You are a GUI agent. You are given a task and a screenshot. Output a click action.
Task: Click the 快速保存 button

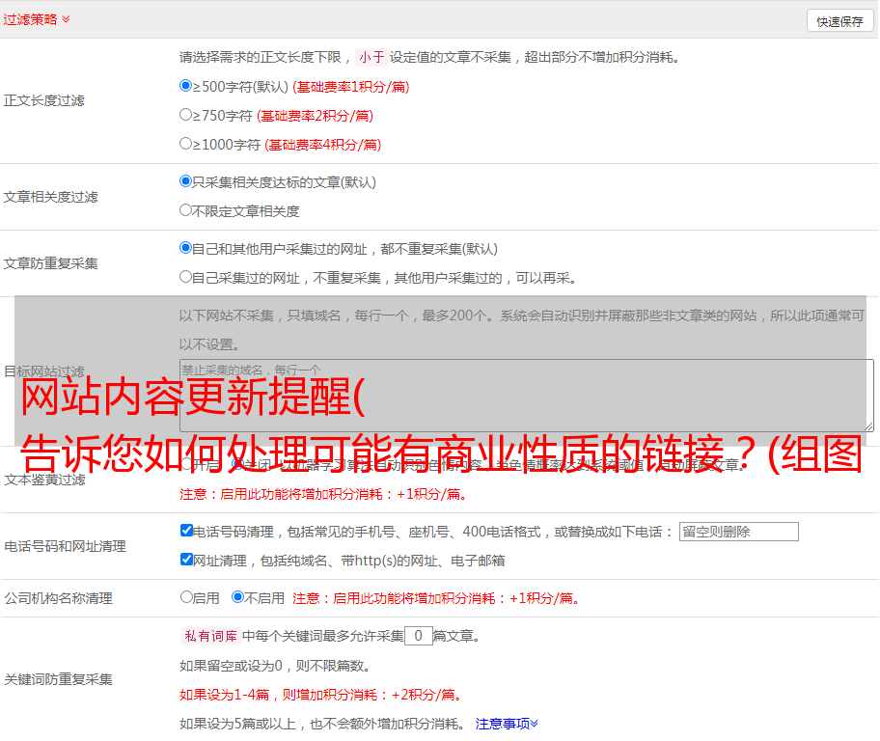pyautogui.click(x=839, y=21)
